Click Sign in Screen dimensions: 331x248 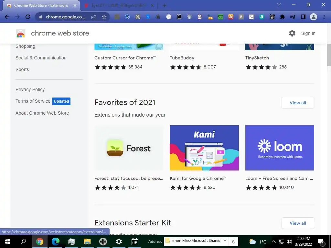[308, 33]
